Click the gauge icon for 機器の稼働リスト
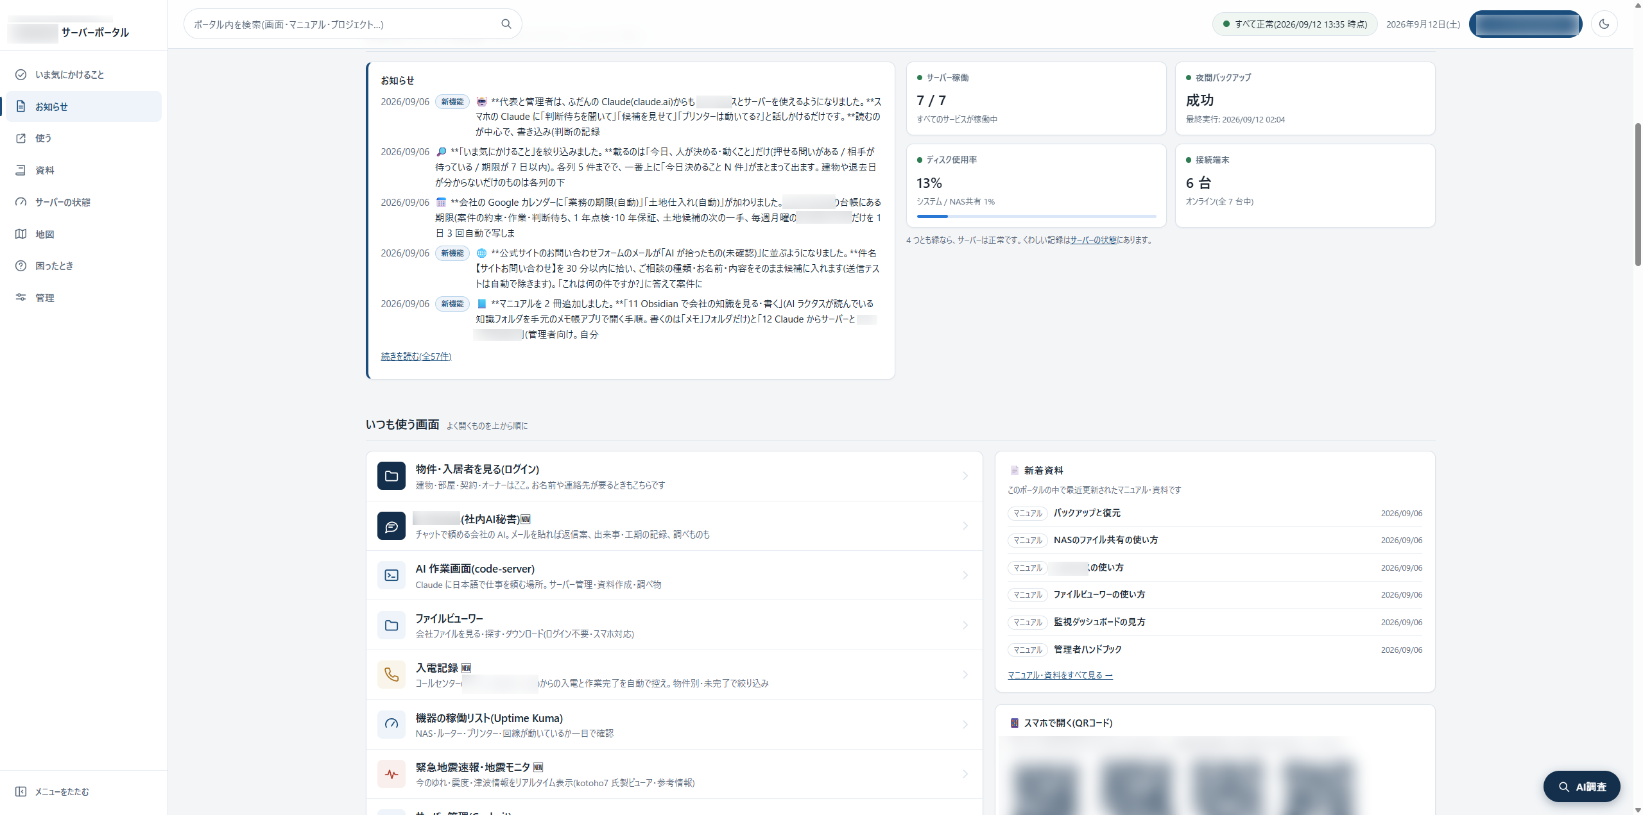Screen dimensions: 1643x815 click(x=391, y=725)
